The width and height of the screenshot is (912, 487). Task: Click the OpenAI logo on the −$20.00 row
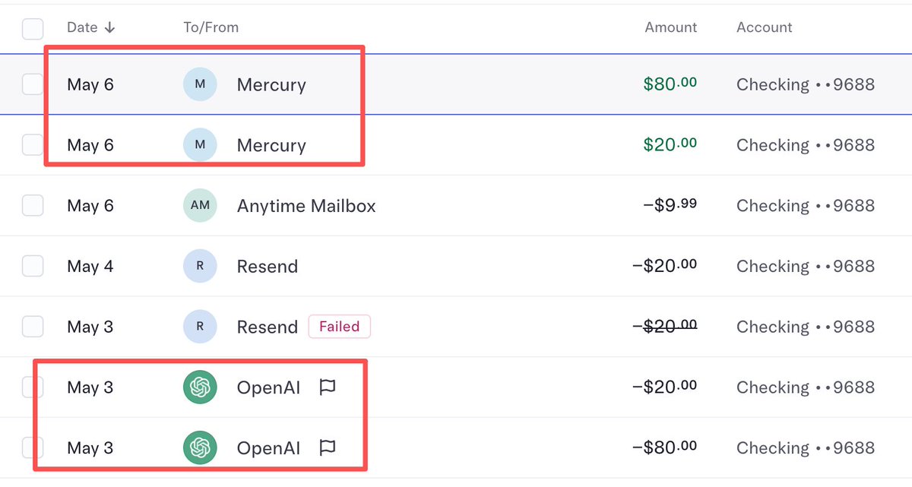(200, 387)
